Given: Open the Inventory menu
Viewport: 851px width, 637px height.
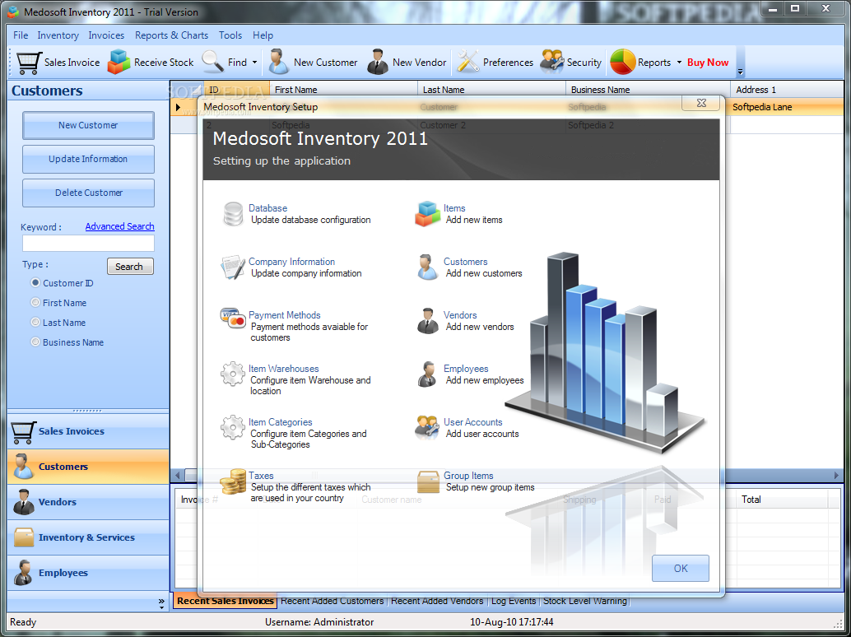Looking at the screenshot, I should click(58, 35).
